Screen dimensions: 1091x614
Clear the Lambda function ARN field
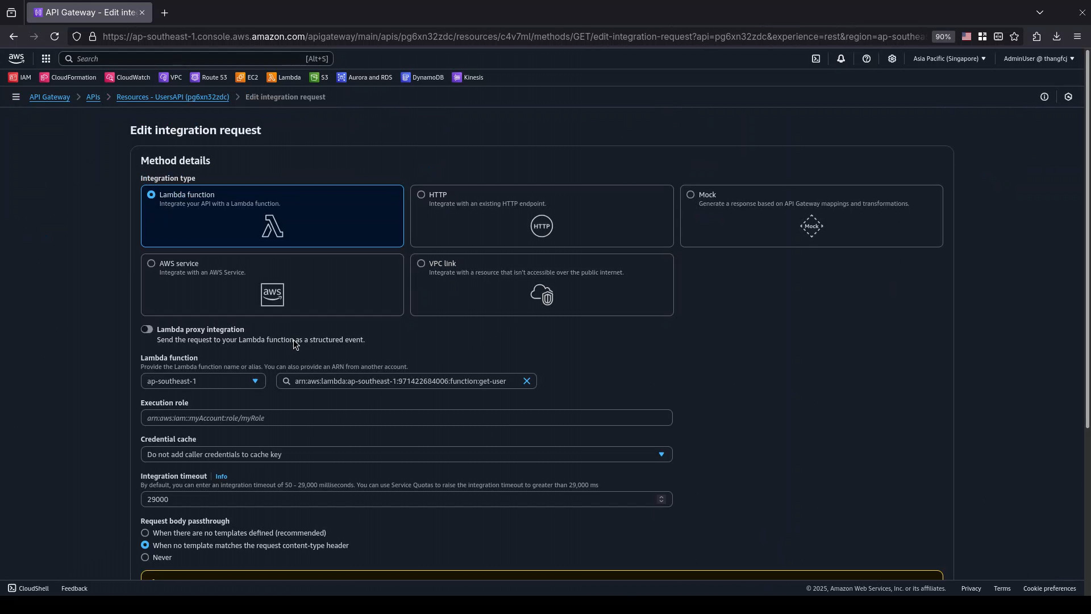tap(527, 381)
